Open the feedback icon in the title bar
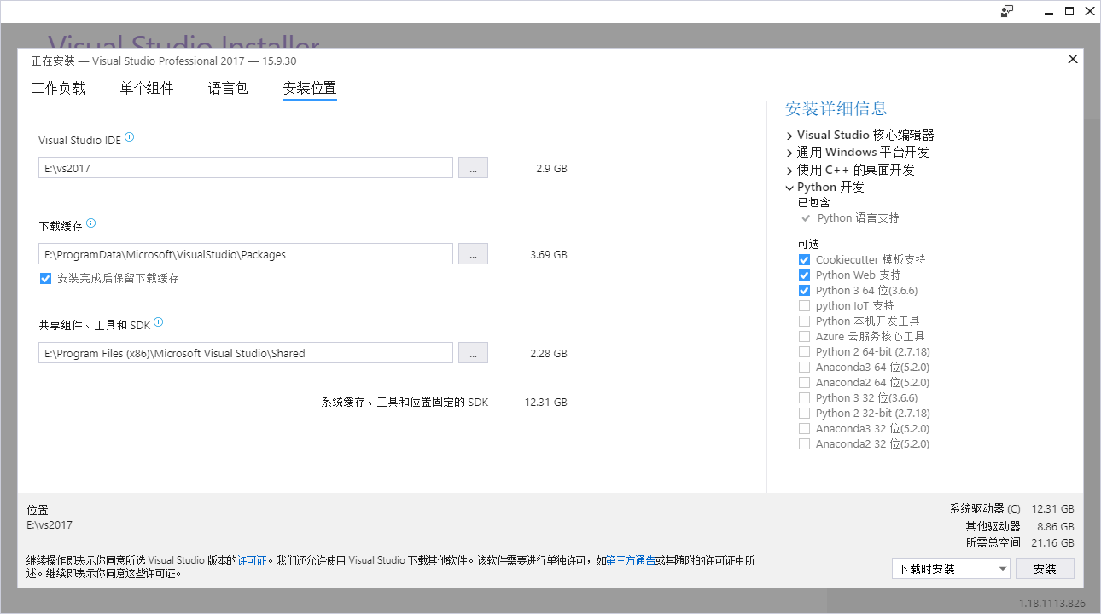This screenshot has width=1101, height=614. 1007,11
